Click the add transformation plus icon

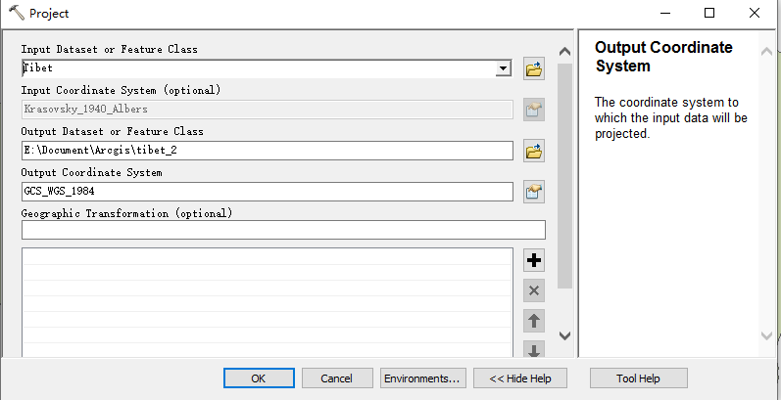pyautogui.click(x=534, y=260)
